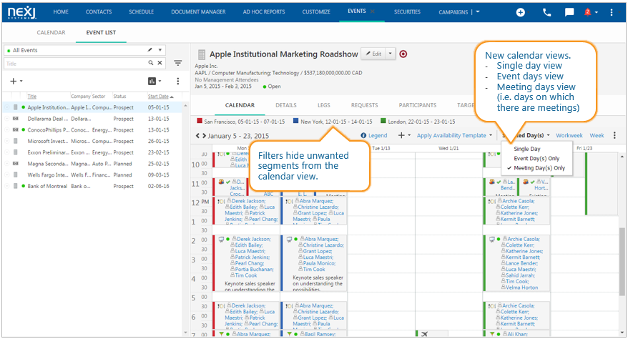Click the red target icon beside Edit
This screenshot has width=628, height=339.
pos(403,54)
